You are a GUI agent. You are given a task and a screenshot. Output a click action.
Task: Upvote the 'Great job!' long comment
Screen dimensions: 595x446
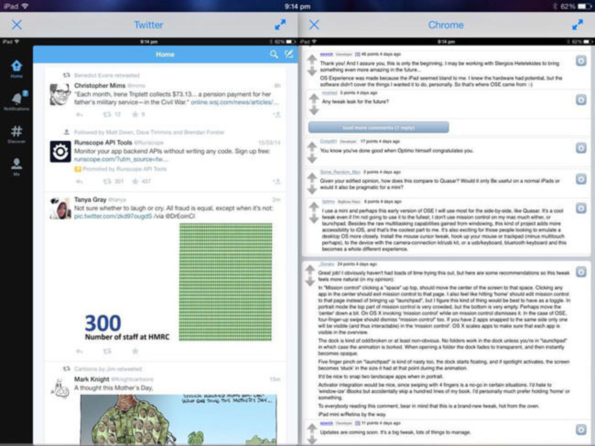(310, 270)
